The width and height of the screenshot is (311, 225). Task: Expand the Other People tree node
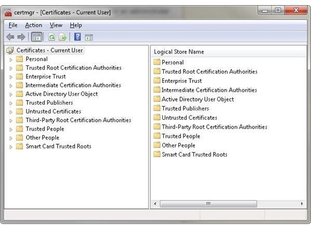(x=11, y=138)
